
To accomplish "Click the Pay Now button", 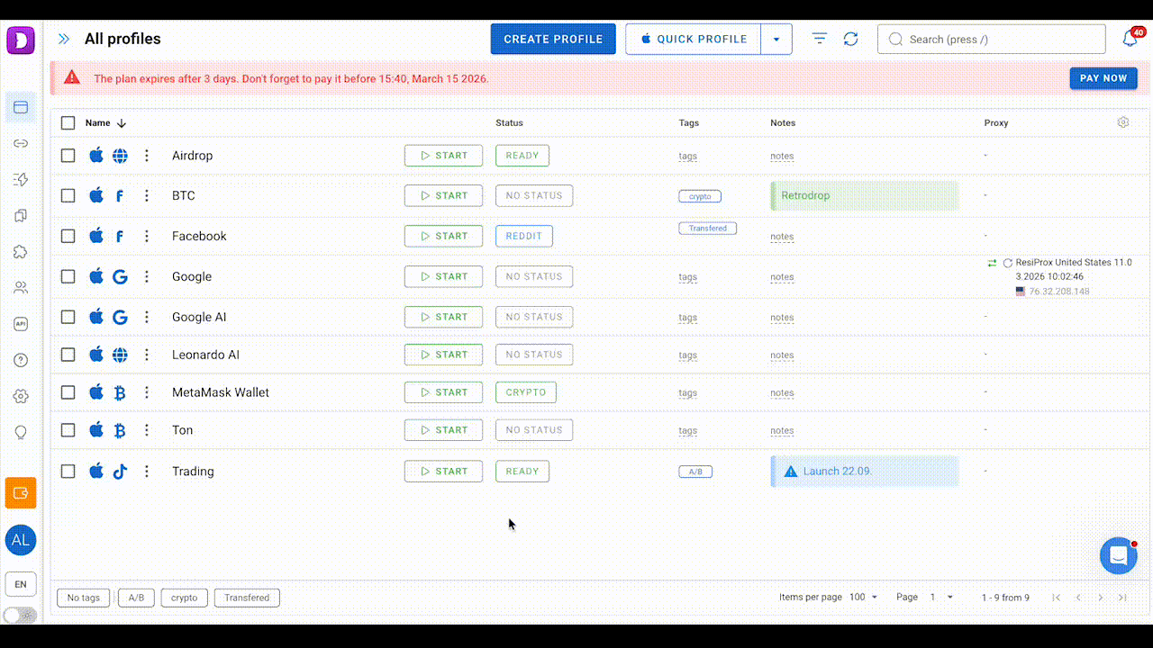I will coord(1103,78).
